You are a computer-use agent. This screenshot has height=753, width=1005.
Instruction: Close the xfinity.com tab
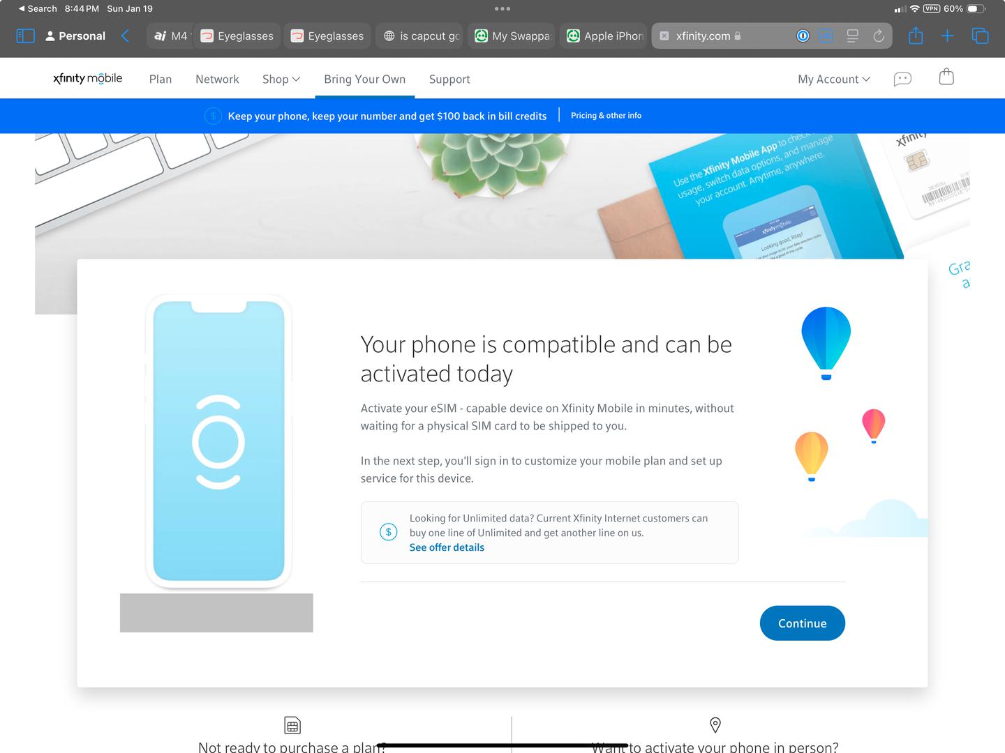pos(664,36)
